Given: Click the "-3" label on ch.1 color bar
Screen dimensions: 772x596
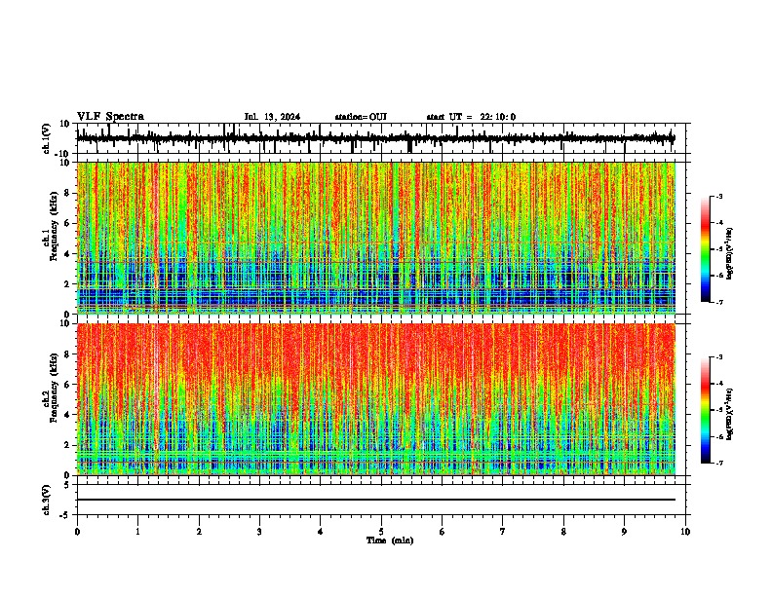Looking at the screenshot, I should click(x=718, y=197).
